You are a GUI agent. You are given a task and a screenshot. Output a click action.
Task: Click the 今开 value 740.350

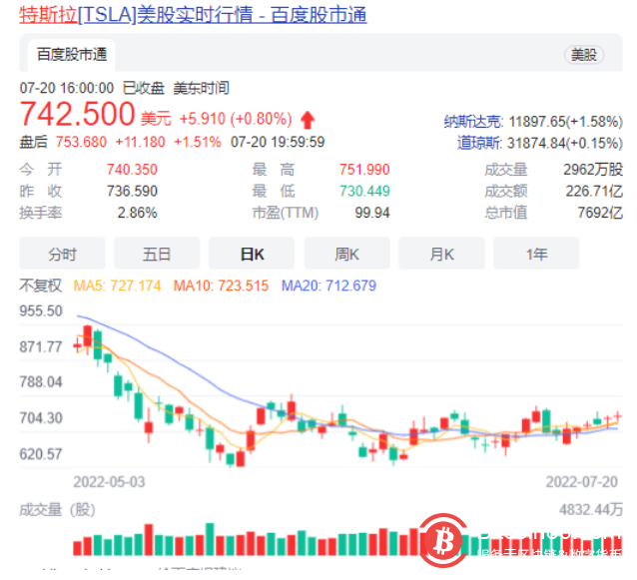(132, 170)
